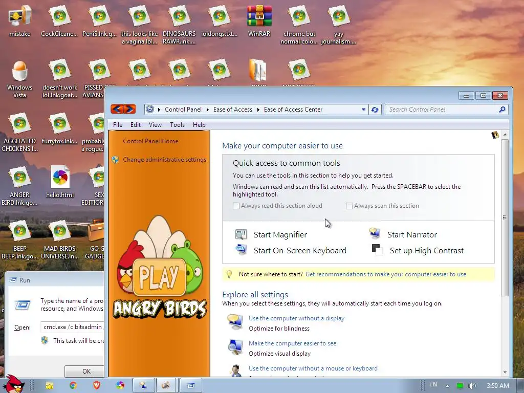This screenshot has width=524, height=393.
Task: Click the EN language indicator
Action: [433, 384]
